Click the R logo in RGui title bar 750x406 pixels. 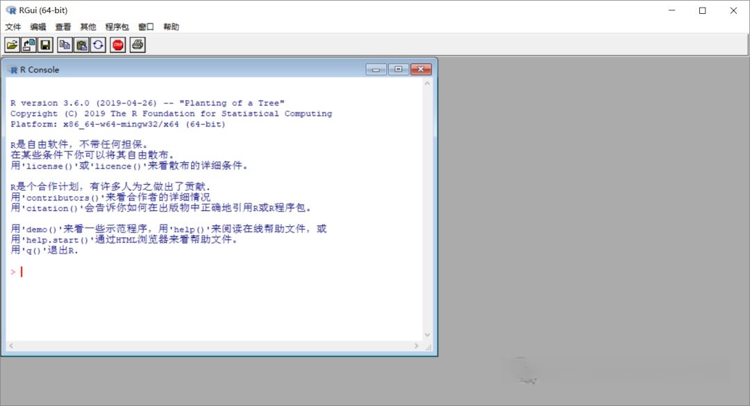click(x=11, y=10)
